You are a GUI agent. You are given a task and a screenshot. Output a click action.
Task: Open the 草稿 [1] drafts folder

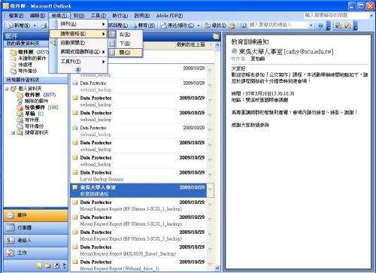(x=30, y=114)
